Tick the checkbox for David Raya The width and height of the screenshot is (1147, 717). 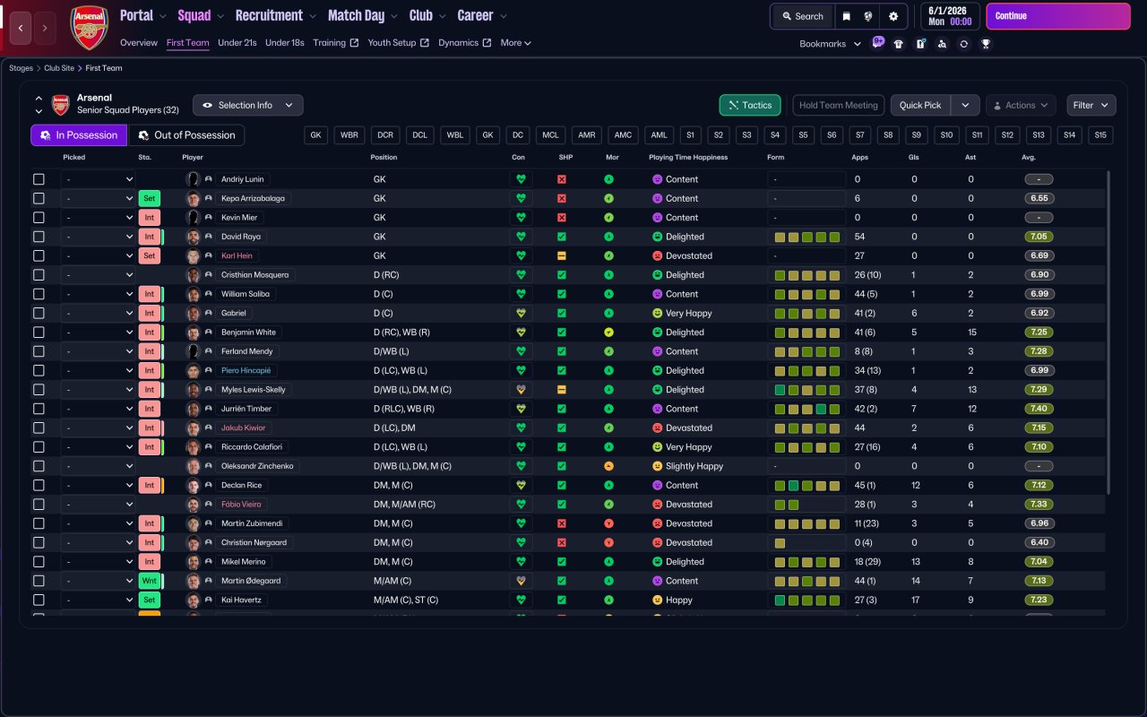coord(39,237)
